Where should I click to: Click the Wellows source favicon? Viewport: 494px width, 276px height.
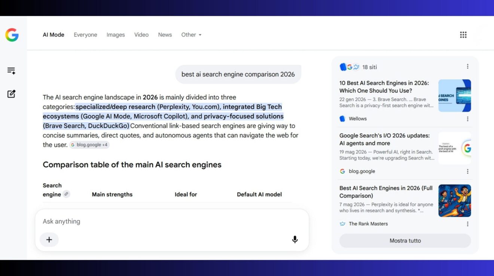tap(342, 119)
